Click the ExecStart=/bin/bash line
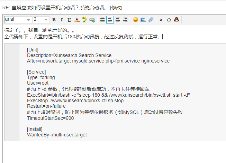 coord(108,95)
